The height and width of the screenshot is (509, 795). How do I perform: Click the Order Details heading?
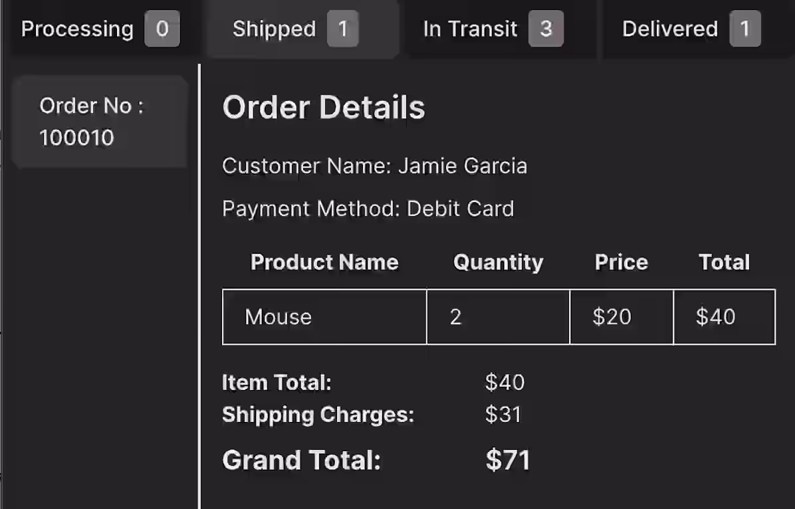tap(324, 108)
